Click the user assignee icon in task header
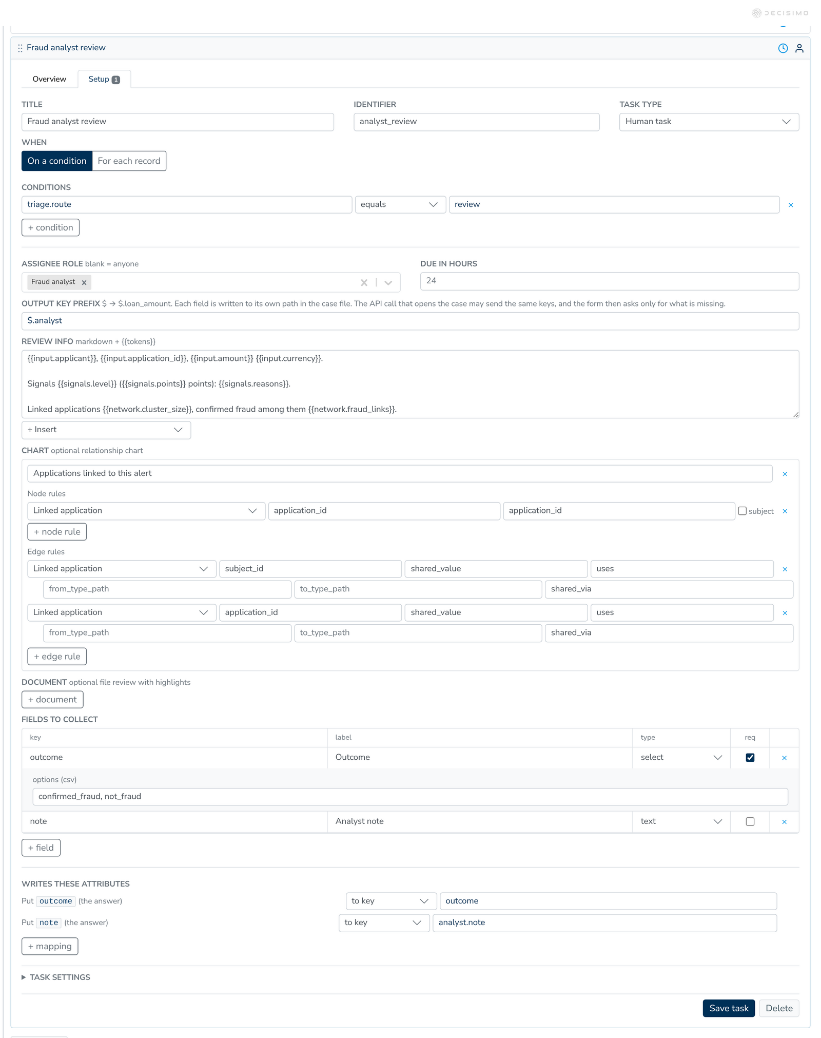The height and width of the screenshot is (1038, 821). [799, 48]
